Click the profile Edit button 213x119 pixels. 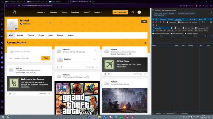pos(144,21)
